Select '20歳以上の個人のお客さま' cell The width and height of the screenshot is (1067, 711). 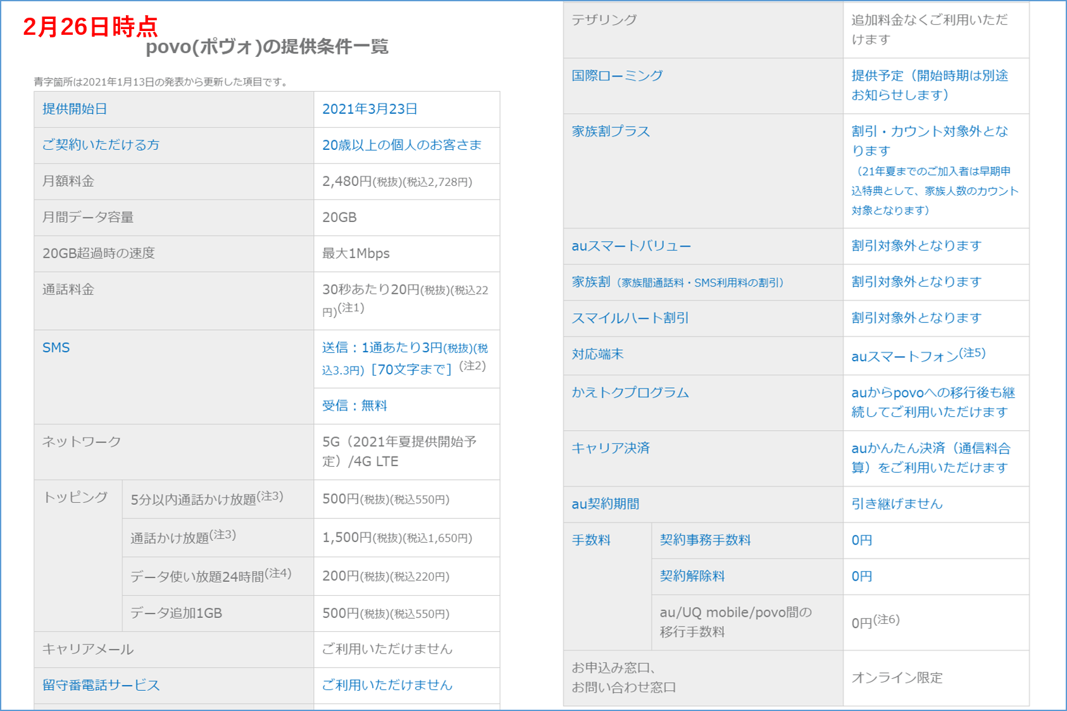(402, 145)
